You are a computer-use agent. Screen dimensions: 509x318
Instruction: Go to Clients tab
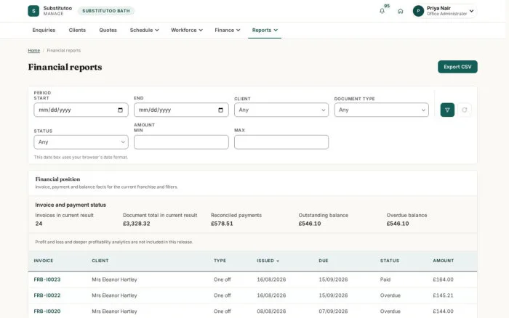tap(77, 30)
